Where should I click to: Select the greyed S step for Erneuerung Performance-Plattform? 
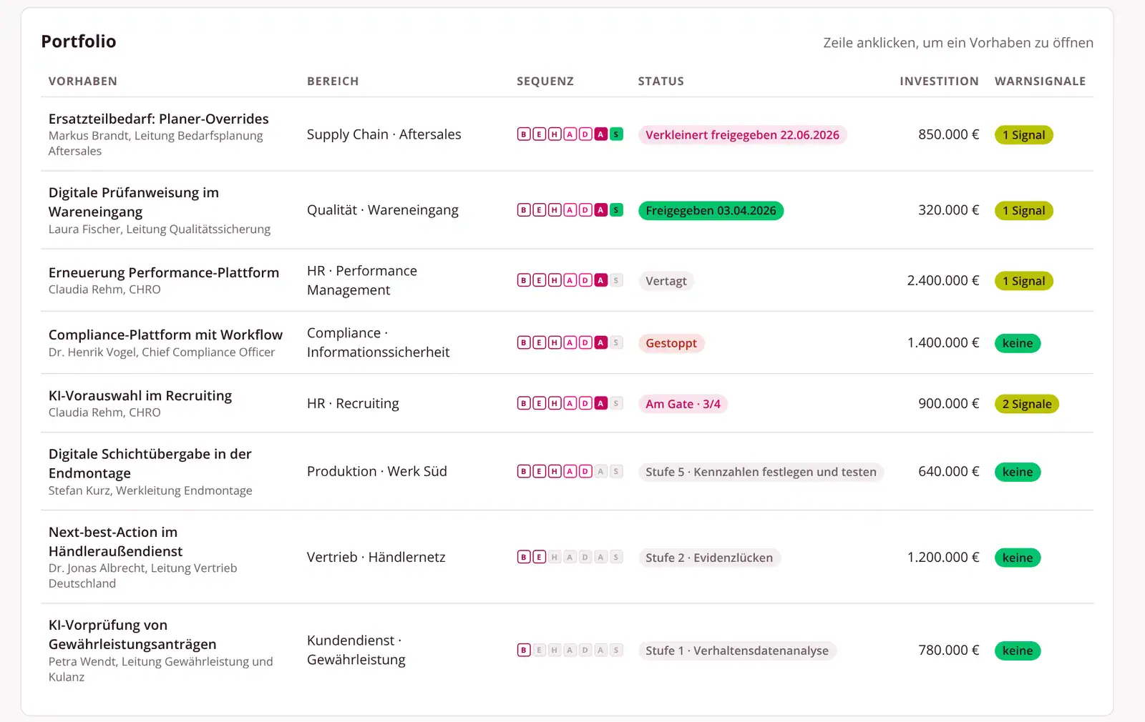[616, 280]
